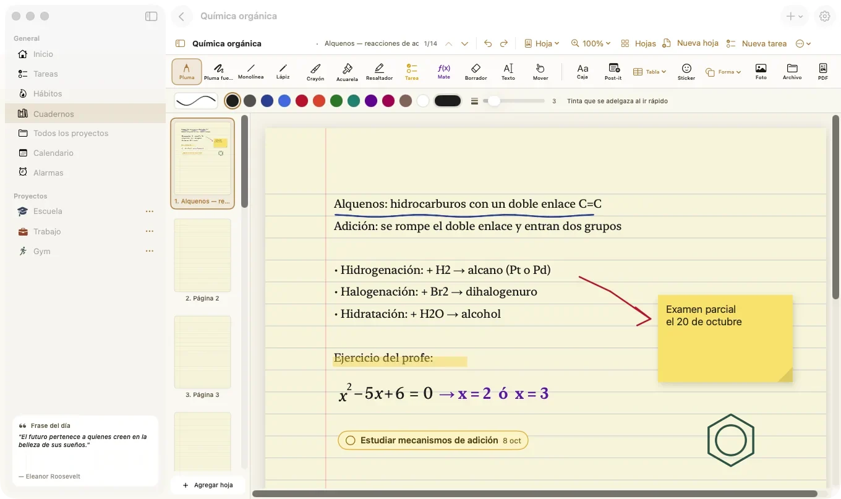841x499 pixels.
Task: Pick the Crayón tool
Action: point(315,71)
